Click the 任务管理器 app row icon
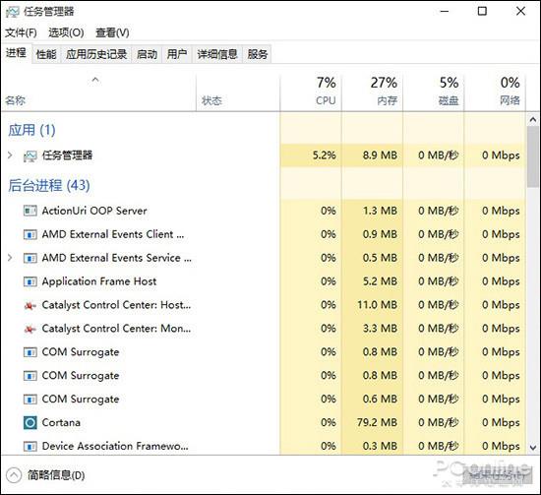 tap(30, 156)
